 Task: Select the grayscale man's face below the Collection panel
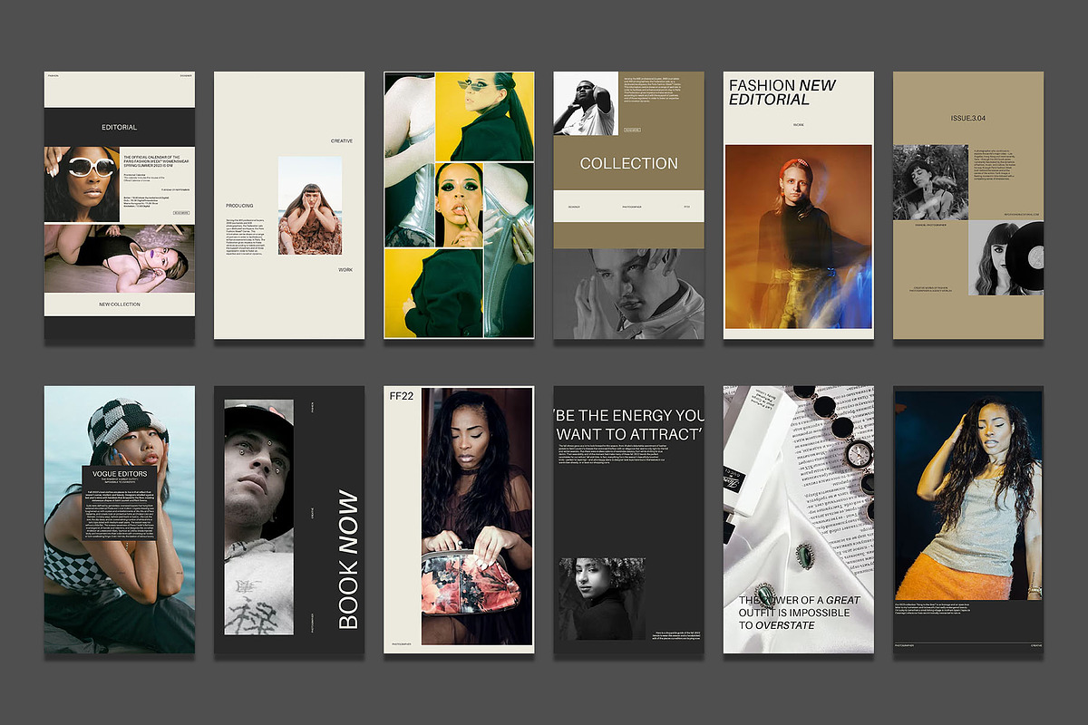click(x=629, y=294)
